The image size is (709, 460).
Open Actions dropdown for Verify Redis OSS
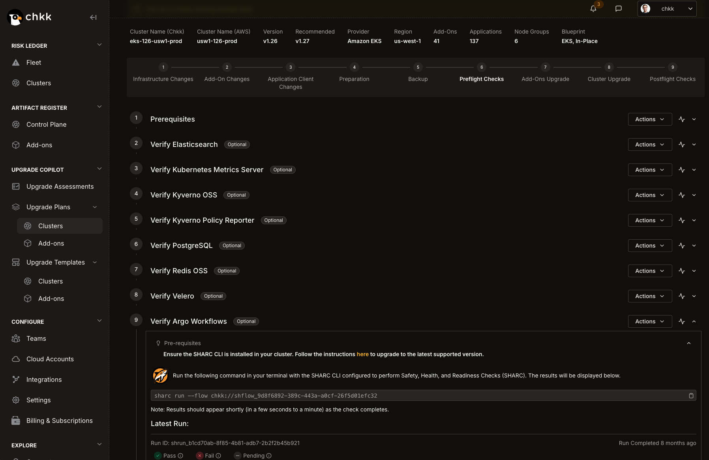pos(650,271)
